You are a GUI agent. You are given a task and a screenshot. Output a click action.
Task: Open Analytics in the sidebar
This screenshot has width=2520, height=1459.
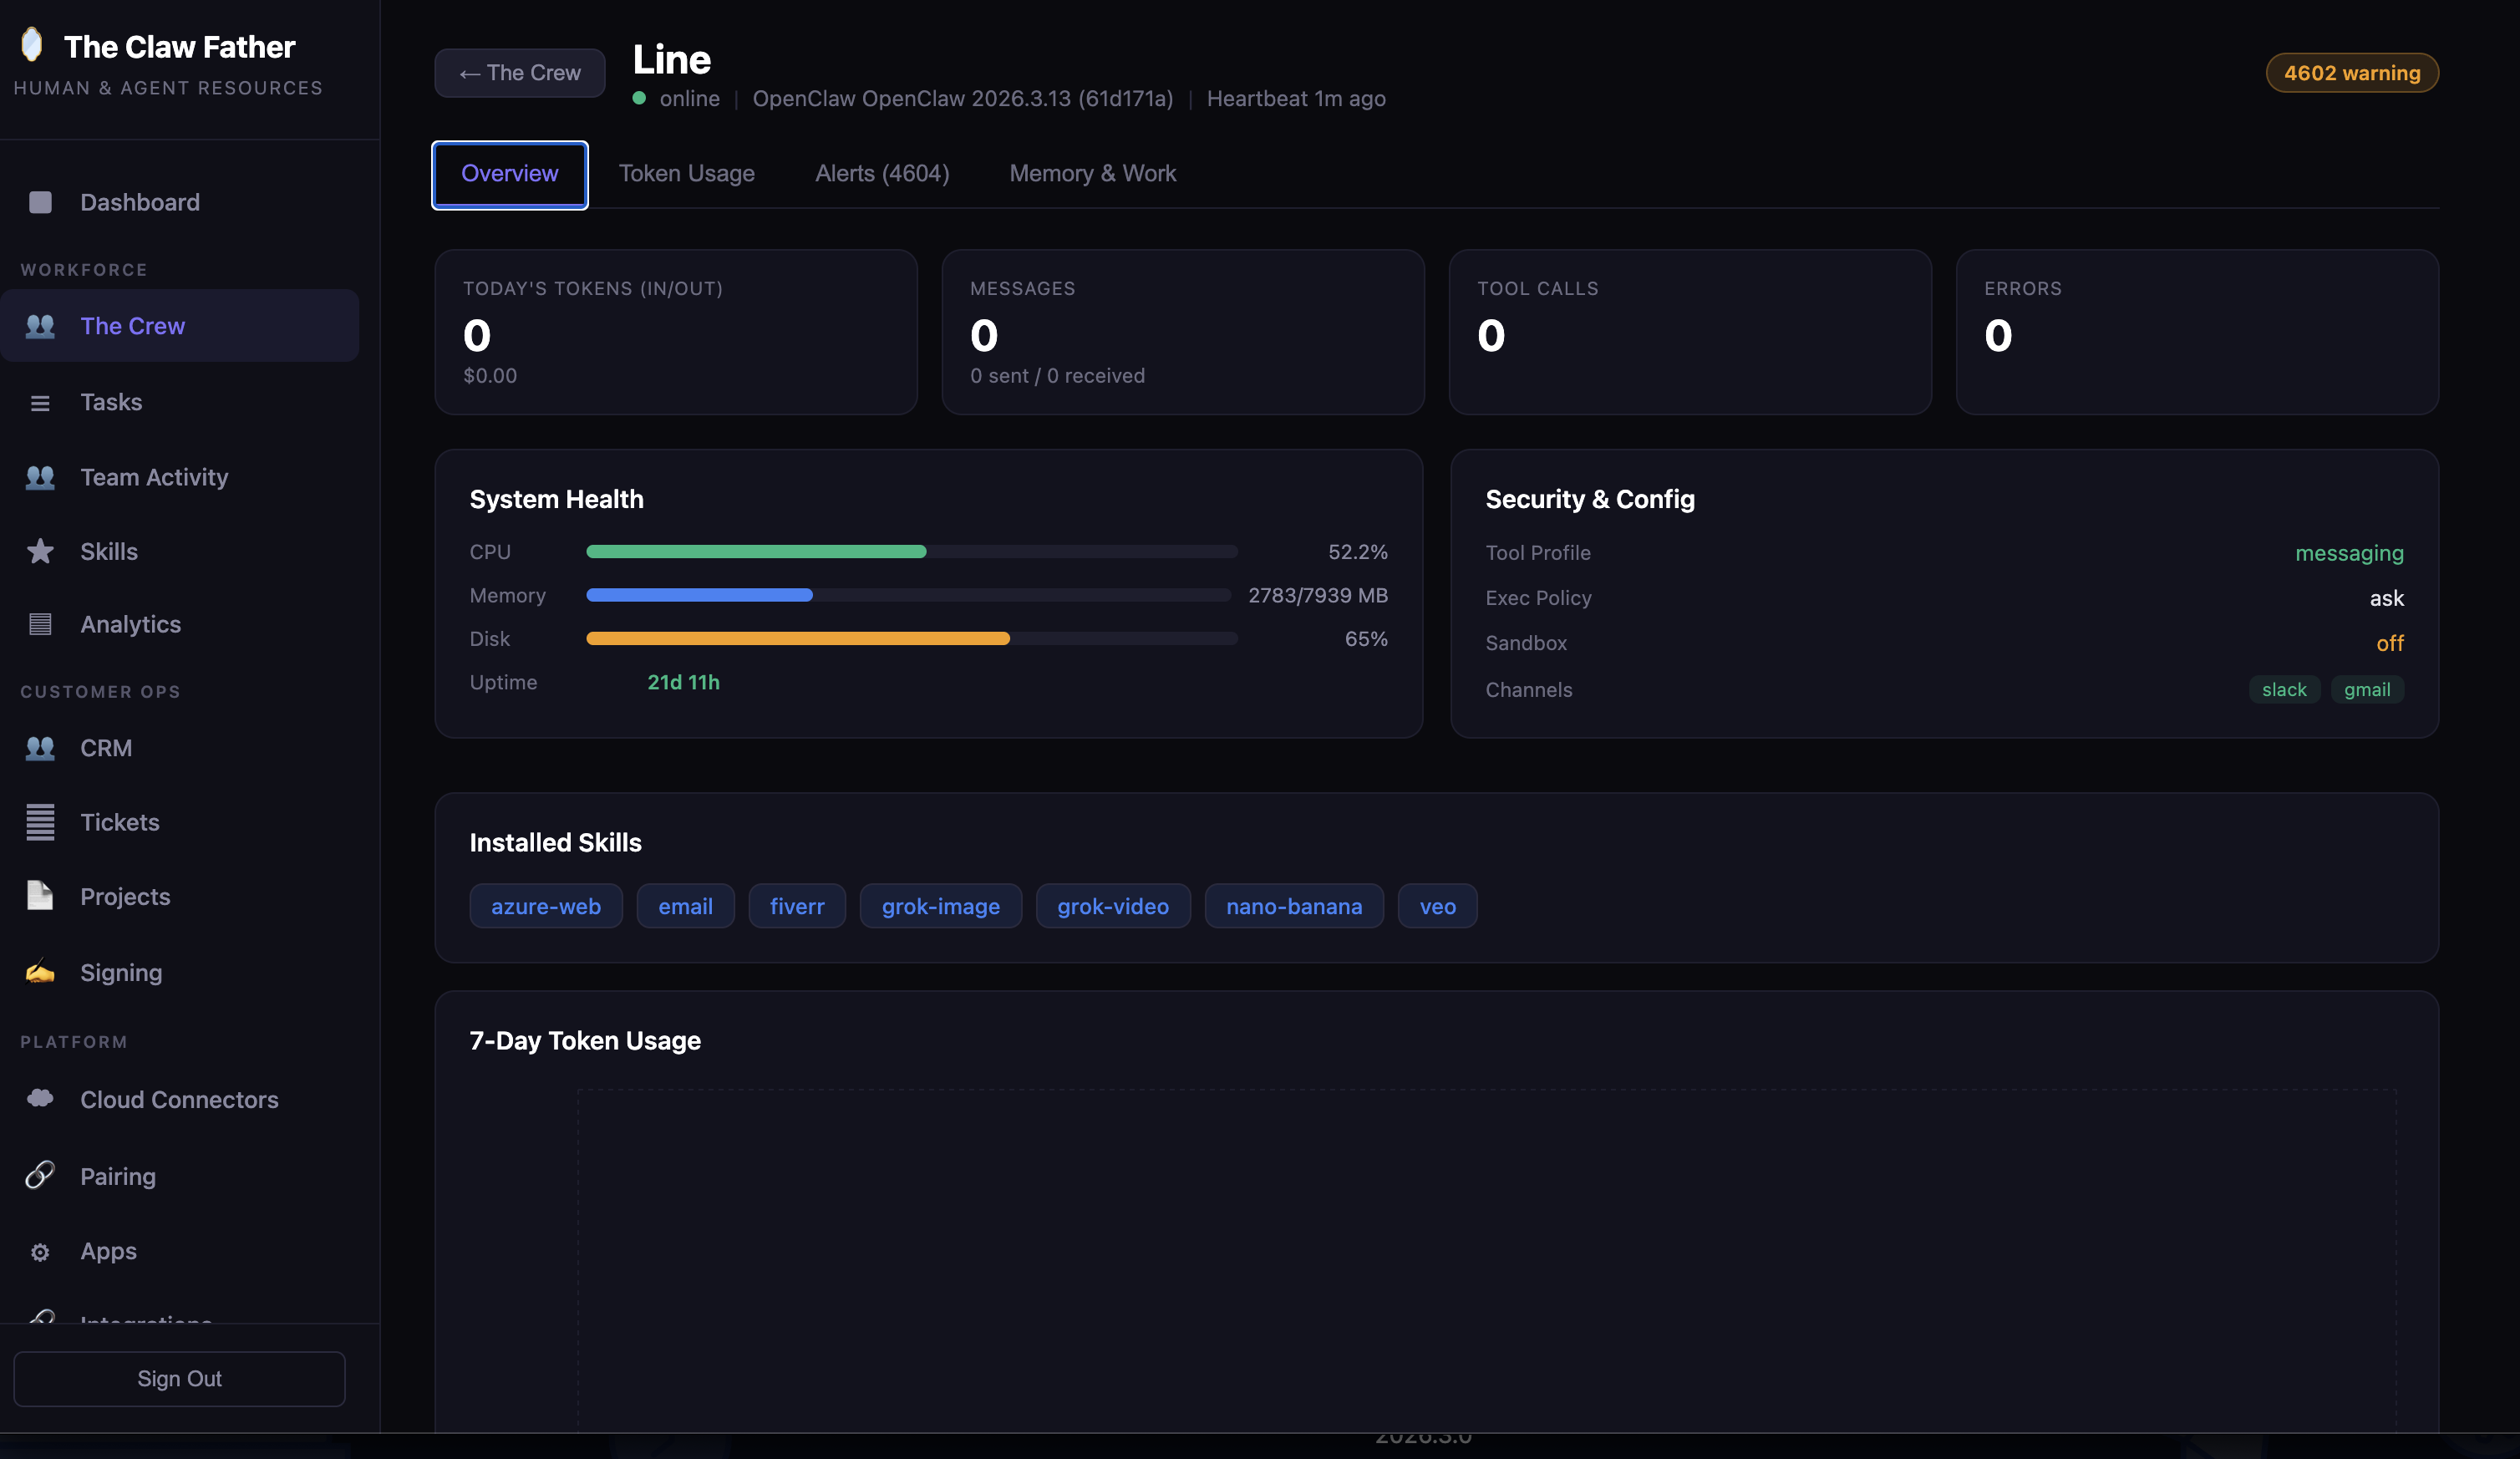130,624
